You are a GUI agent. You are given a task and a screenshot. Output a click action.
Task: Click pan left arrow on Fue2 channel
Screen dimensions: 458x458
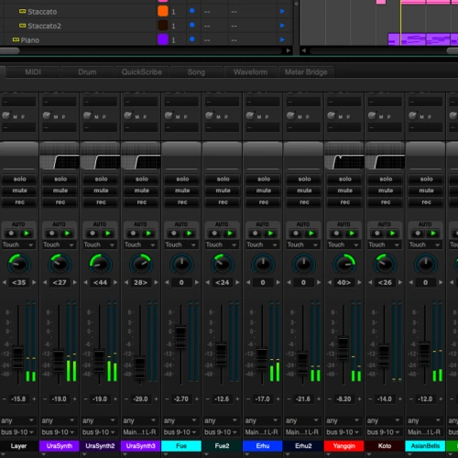pyautogui.click(x=208, y=282)
